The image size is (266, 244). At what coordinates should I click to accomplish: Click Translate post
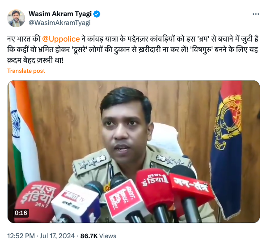[x=26, y=71]
